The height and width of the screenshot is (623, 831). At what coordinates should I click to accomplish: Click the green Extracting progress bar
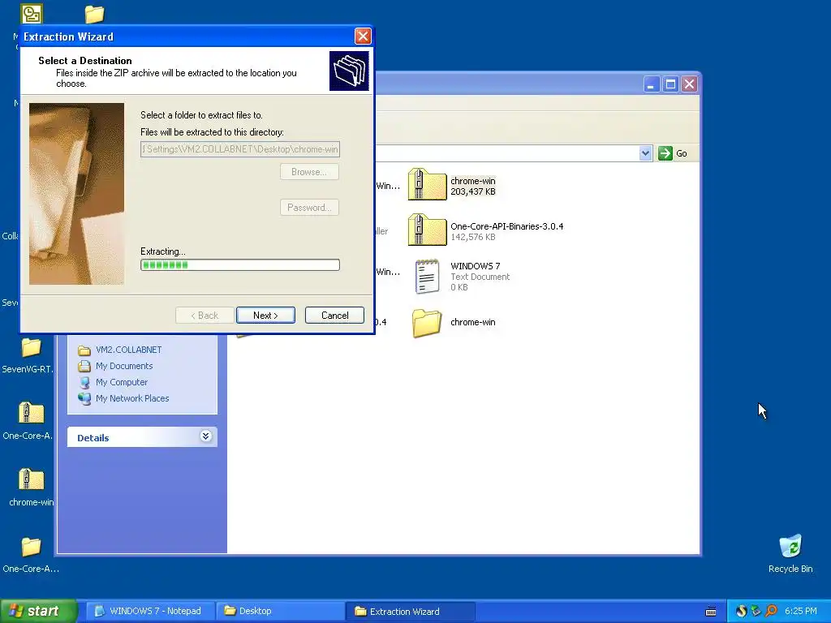coord(240,265)
